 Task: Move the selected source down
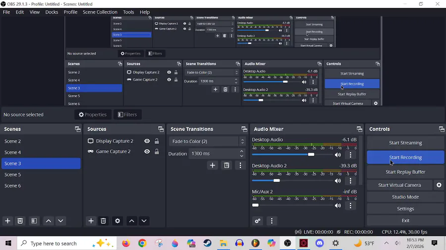144,221
